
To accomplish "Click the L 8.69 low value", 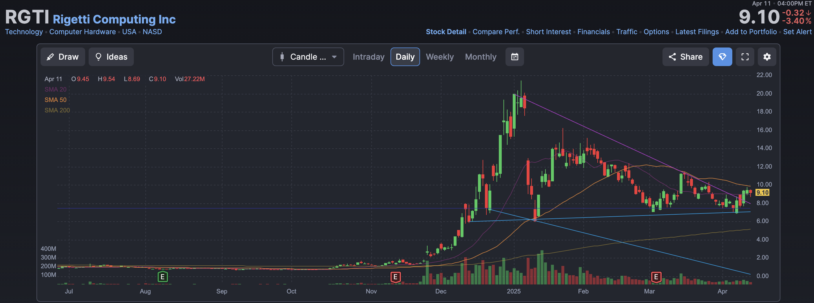I will tap(132, 79).
